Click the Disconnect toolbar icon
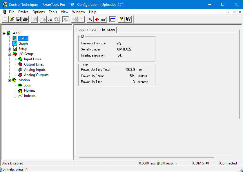This screenshot has height=172, width=243. point(66,19)
